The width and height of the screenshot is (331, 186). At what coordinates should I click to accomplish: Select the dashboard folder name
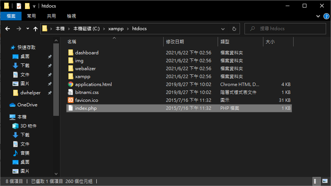(87, 52)
